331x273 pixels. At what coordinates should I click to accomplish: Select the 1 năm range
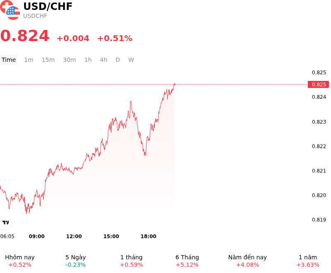(308, 261)
